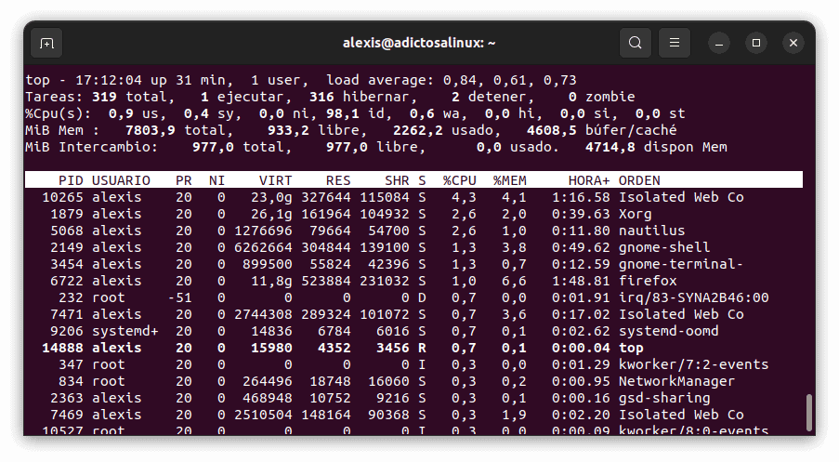The height and width of the screenshot is (462, 839).
Task: Click the 23,0g virtual memory value
Action: click(x=271, y=198)
